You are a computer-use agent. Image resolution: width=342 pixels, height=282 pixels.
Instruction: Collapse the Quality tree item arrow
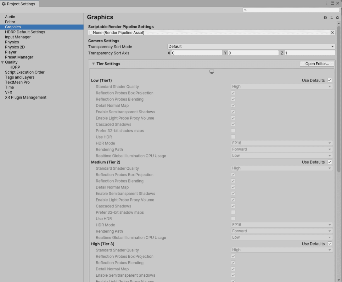3,62
